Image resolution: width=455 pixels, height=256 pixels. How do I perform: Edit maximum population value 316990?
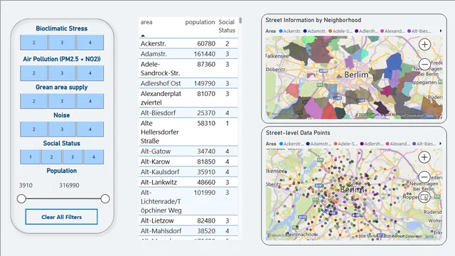pos(69,185)
